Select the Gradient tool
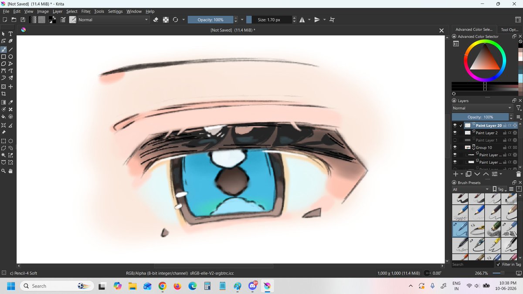 point(3,102)
